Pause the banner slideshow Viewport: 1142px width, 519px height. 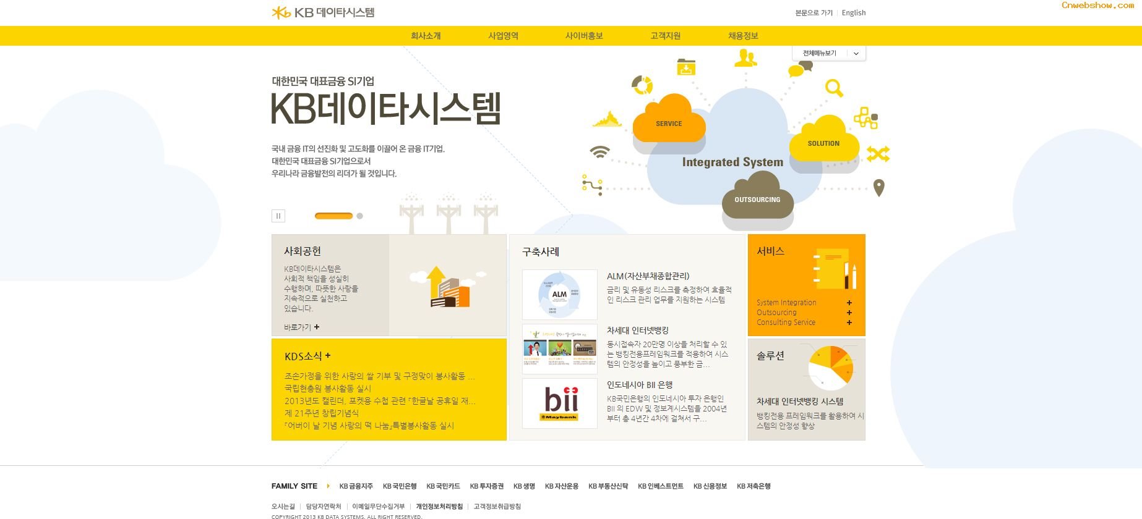[278, 216]
